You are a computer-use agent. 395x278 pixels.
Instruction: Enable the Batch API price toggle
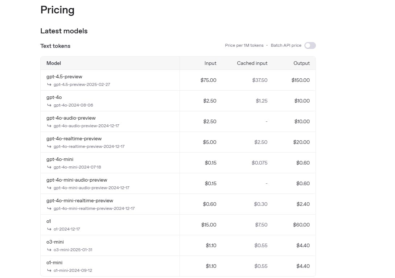pyautogui.click(x=310, y=45)
